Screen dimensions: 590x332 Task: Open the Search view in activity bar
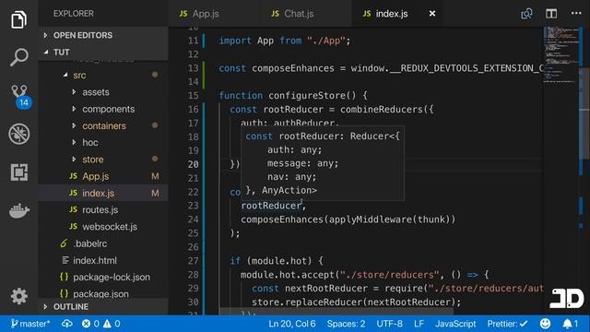18,57
